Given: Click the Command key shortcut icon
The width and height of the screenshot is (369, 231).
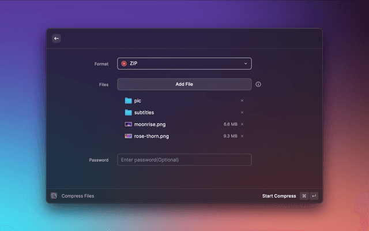Looking at the screenshot, I should click(x=304, y=196).
